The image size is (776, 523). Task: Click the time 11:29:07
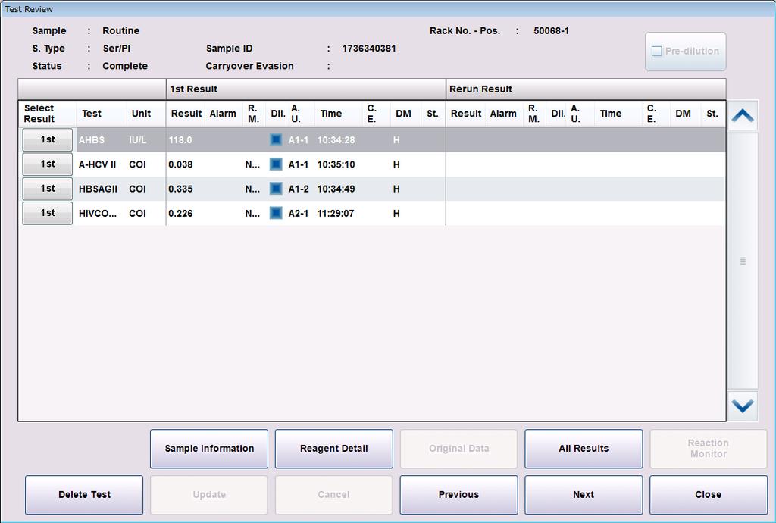[336, 213]
